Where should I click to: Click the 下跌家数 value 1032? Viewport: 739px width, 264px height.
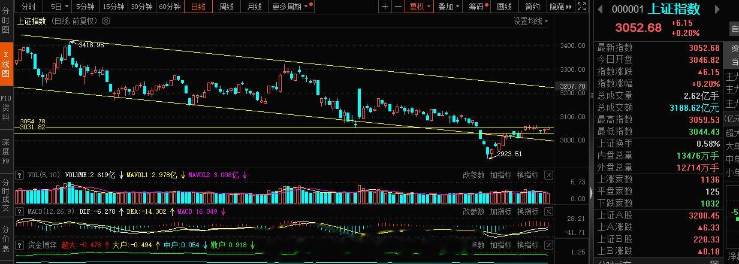click(x=709, y=204)
